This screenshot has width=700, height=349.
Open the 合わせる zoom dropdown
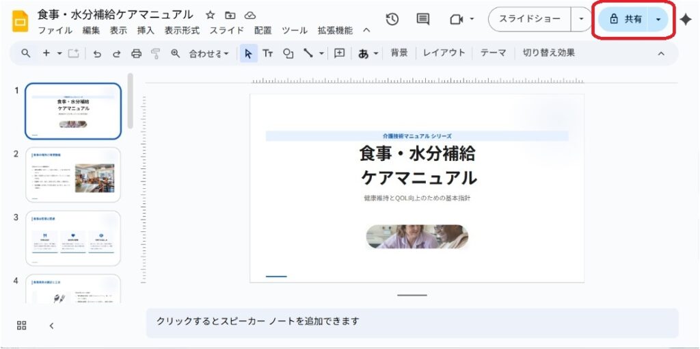pos(209,53)
